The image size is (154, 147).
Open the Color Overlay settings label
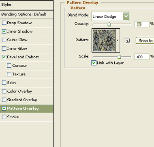tap(19, 91)
